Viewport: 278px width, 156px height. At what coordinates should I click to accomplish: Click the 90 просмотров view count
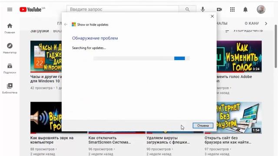click(159, 149)
